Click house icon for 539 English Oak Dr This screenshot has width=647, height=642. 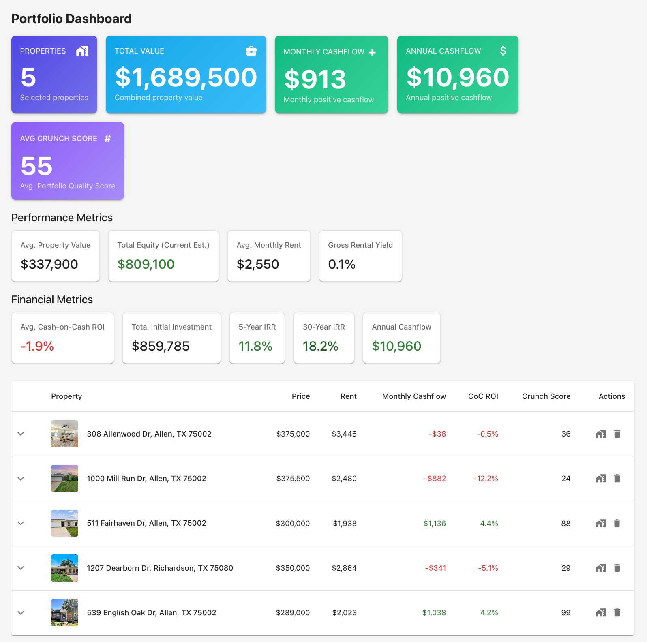coord(601,612)
